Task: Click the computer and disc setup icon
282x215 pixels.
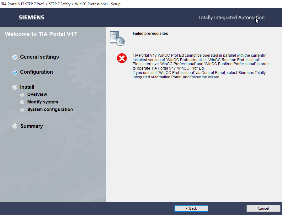Action: coord(117,39)
